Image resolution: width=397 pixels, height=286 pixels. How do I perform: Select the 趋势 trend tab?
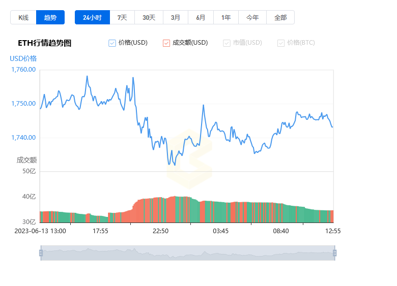click(50, 17)
